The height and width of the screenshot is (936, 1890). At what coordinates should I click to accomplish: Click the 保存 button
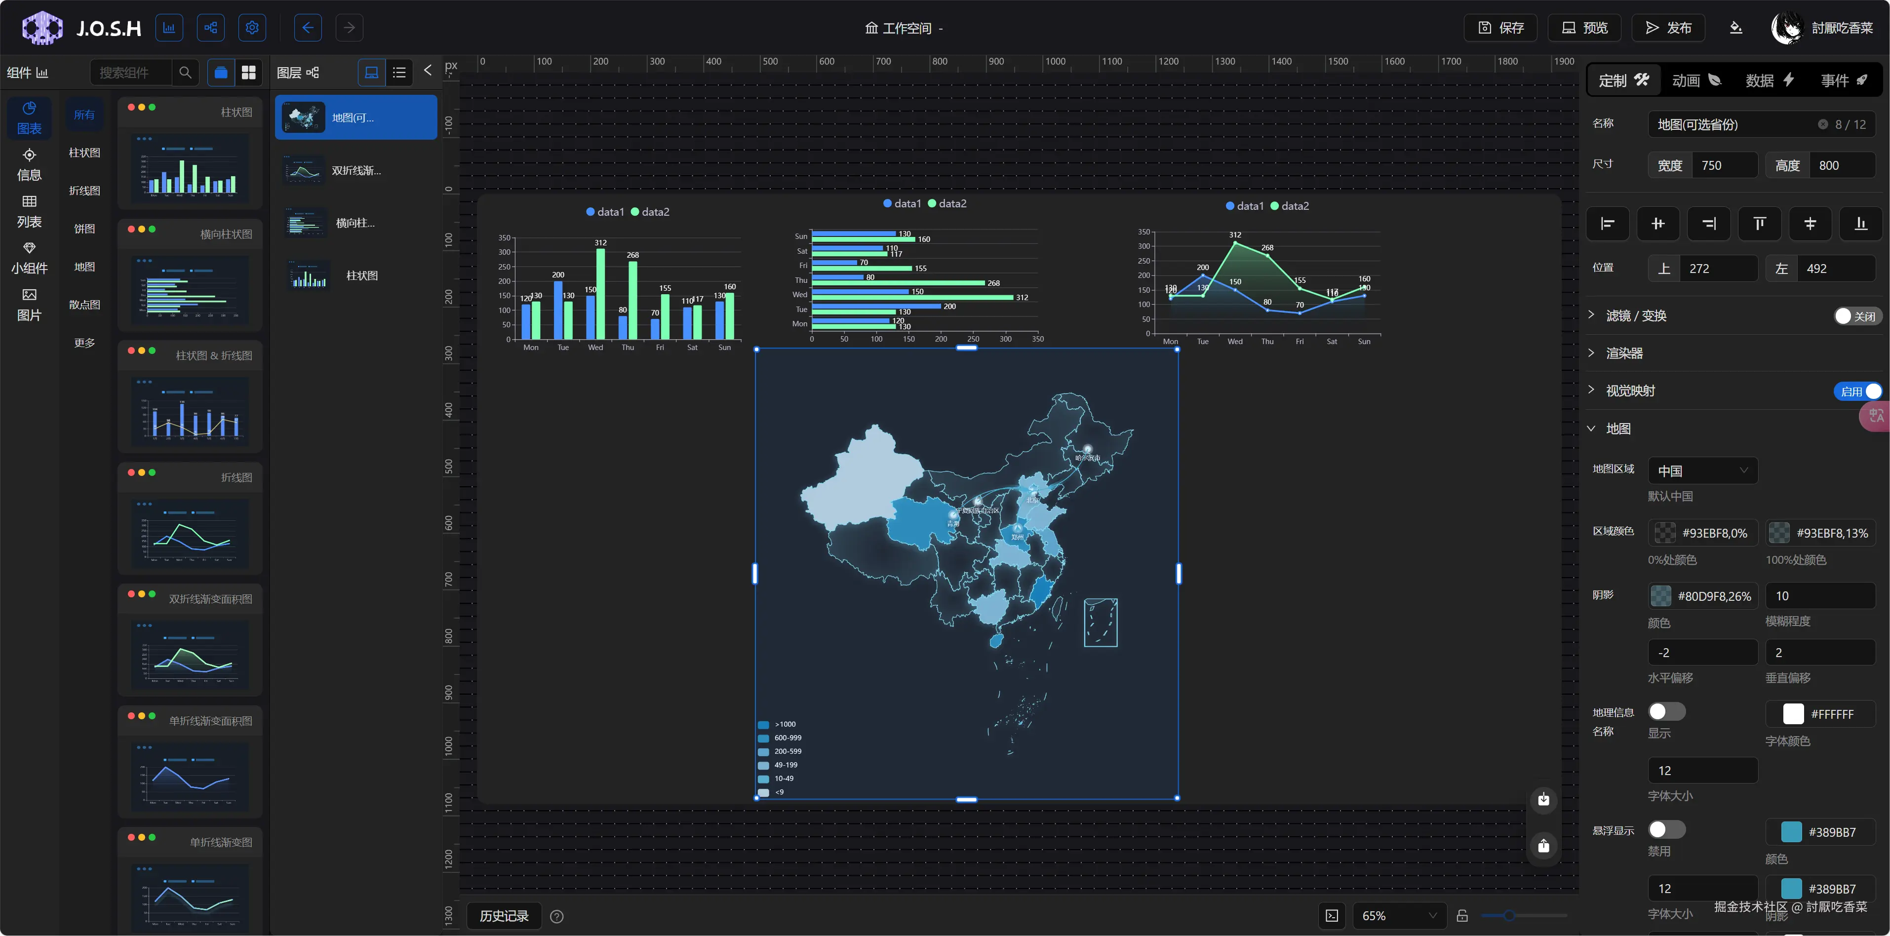tap(1500, 28)
